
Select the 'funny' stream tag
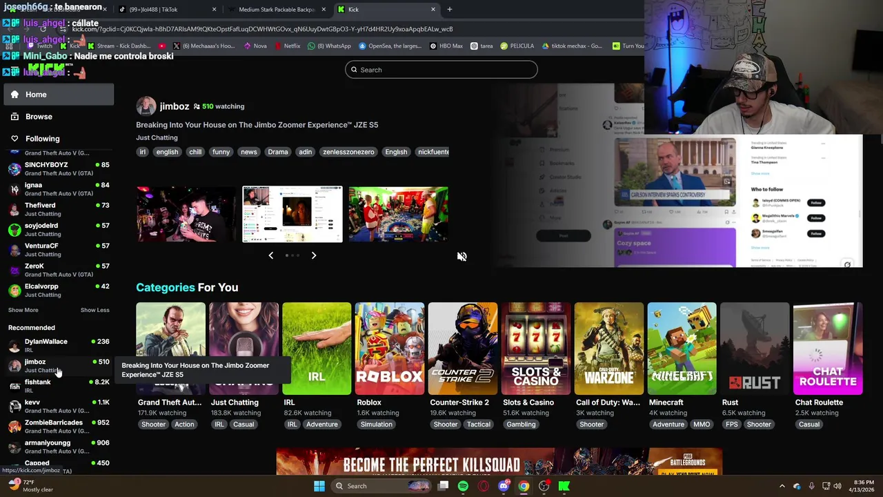221,152
